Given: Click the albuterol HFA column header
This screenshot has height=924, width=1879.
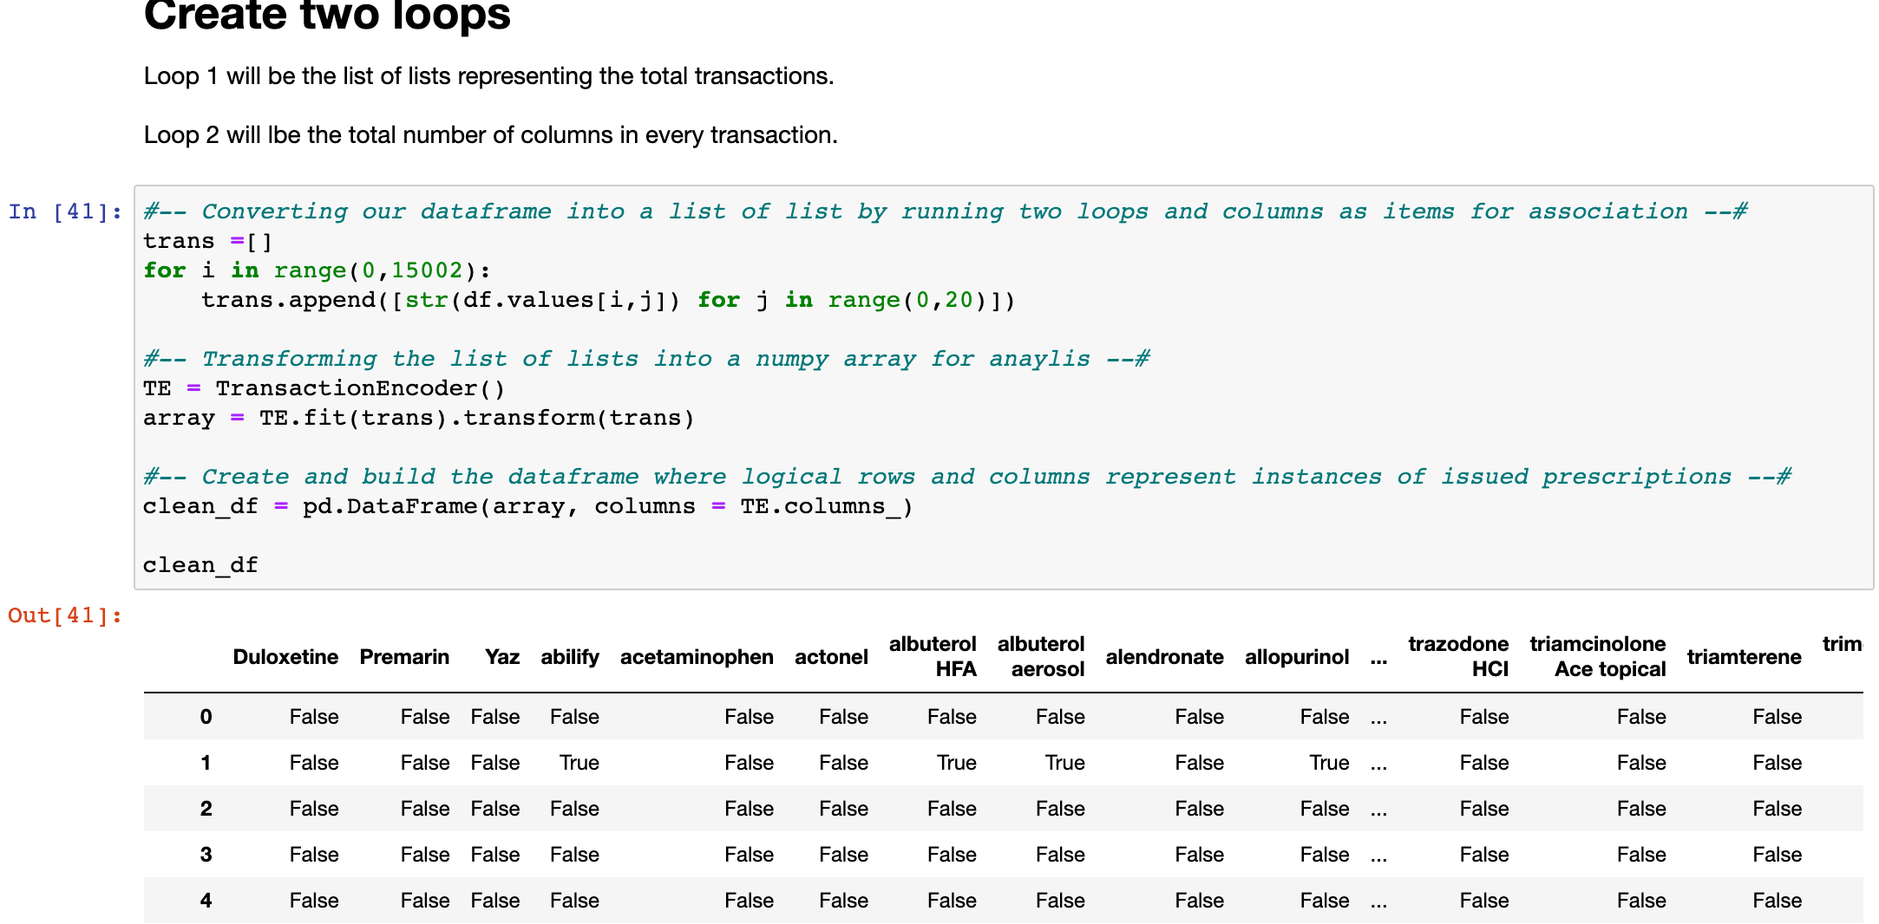Looking at the screenshot, I should click(x=933, y=656).
